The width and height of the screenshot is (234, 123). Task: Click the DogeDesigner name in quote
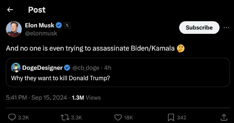pyautogui.click(x=42, y=67)
